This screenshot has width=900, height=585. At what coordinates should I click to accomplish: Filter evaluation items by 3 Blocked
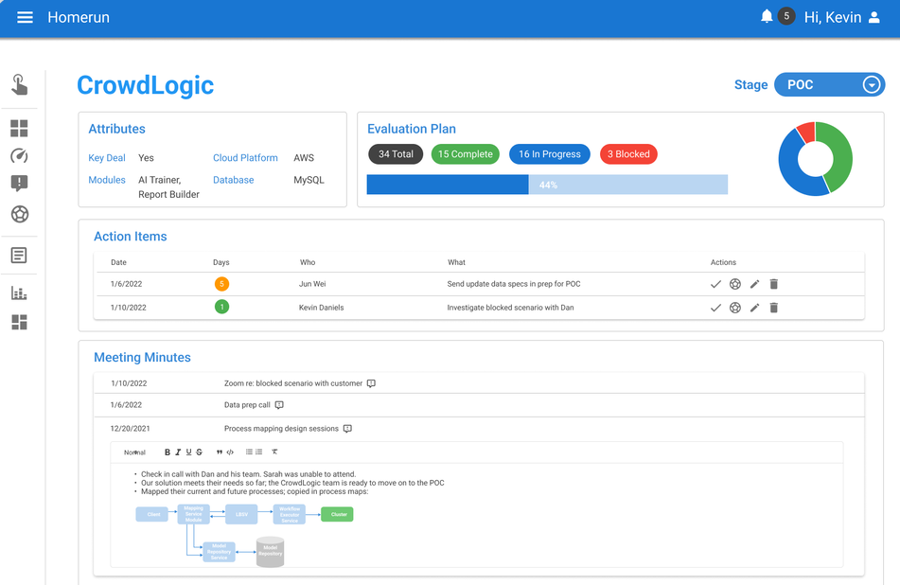627,153
